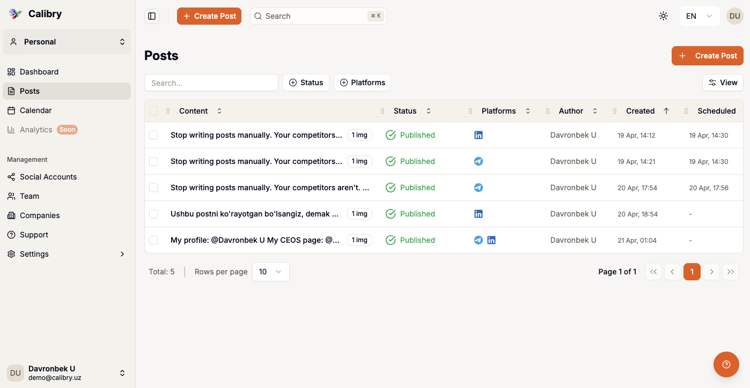Open Companies in the sidebar
This screenshot has width=750, height=388.
[67, 215]
